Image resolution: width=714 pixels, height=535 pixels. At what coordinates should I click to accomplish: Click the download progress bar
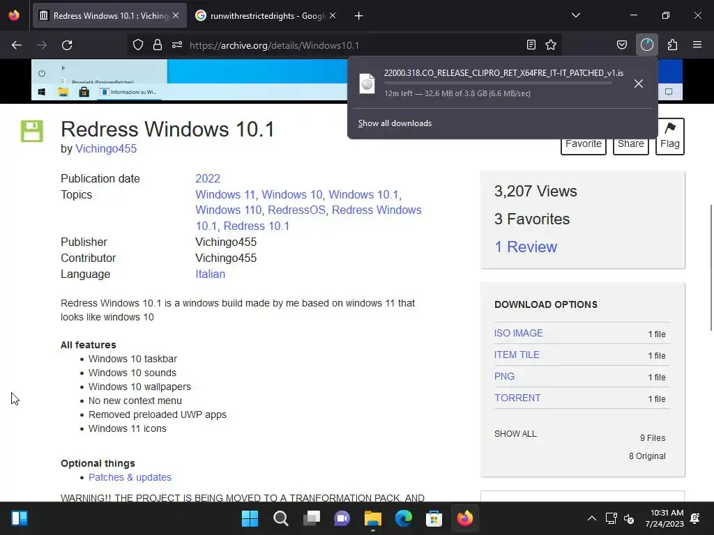click(x=498, y=84)
